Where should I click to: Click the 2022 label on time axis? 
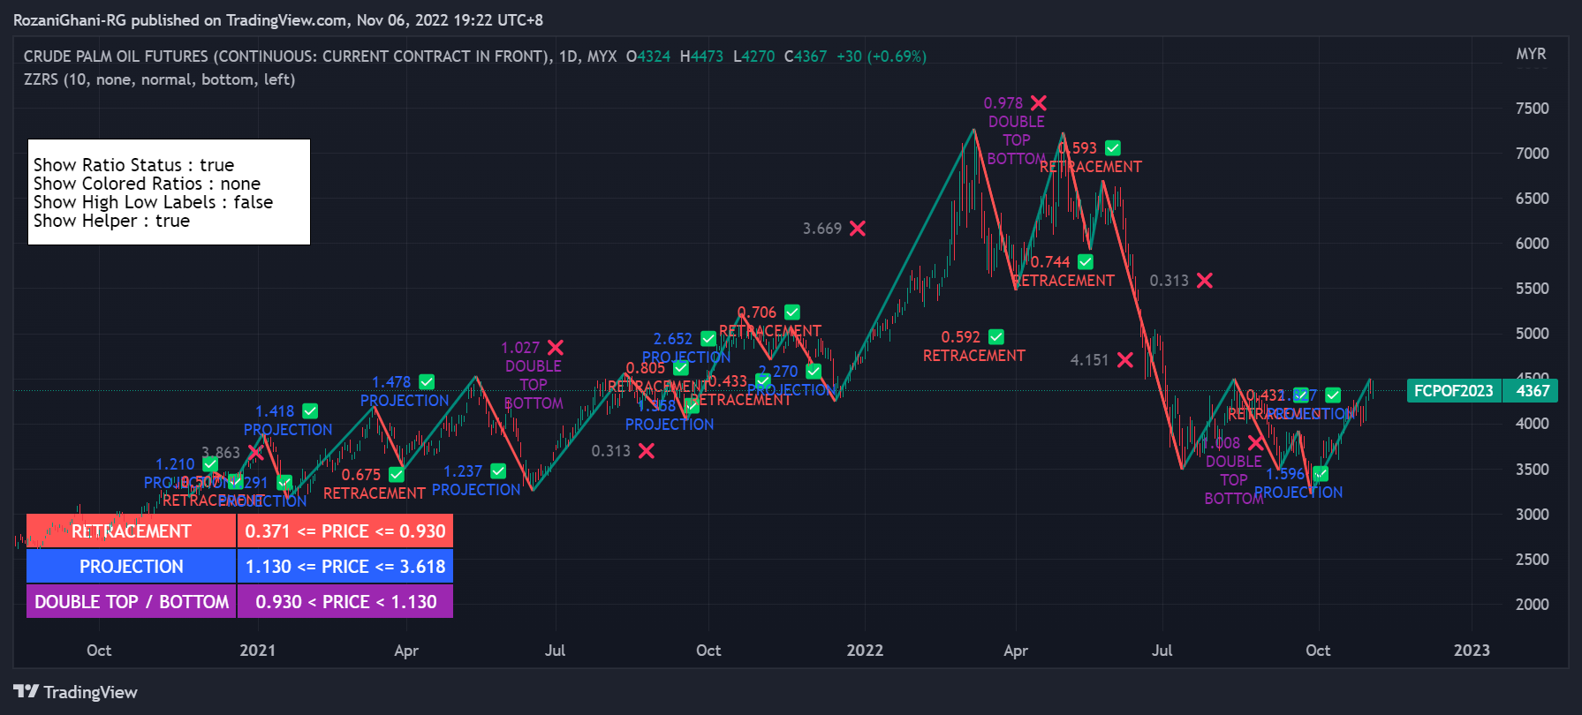pos(865,651)
